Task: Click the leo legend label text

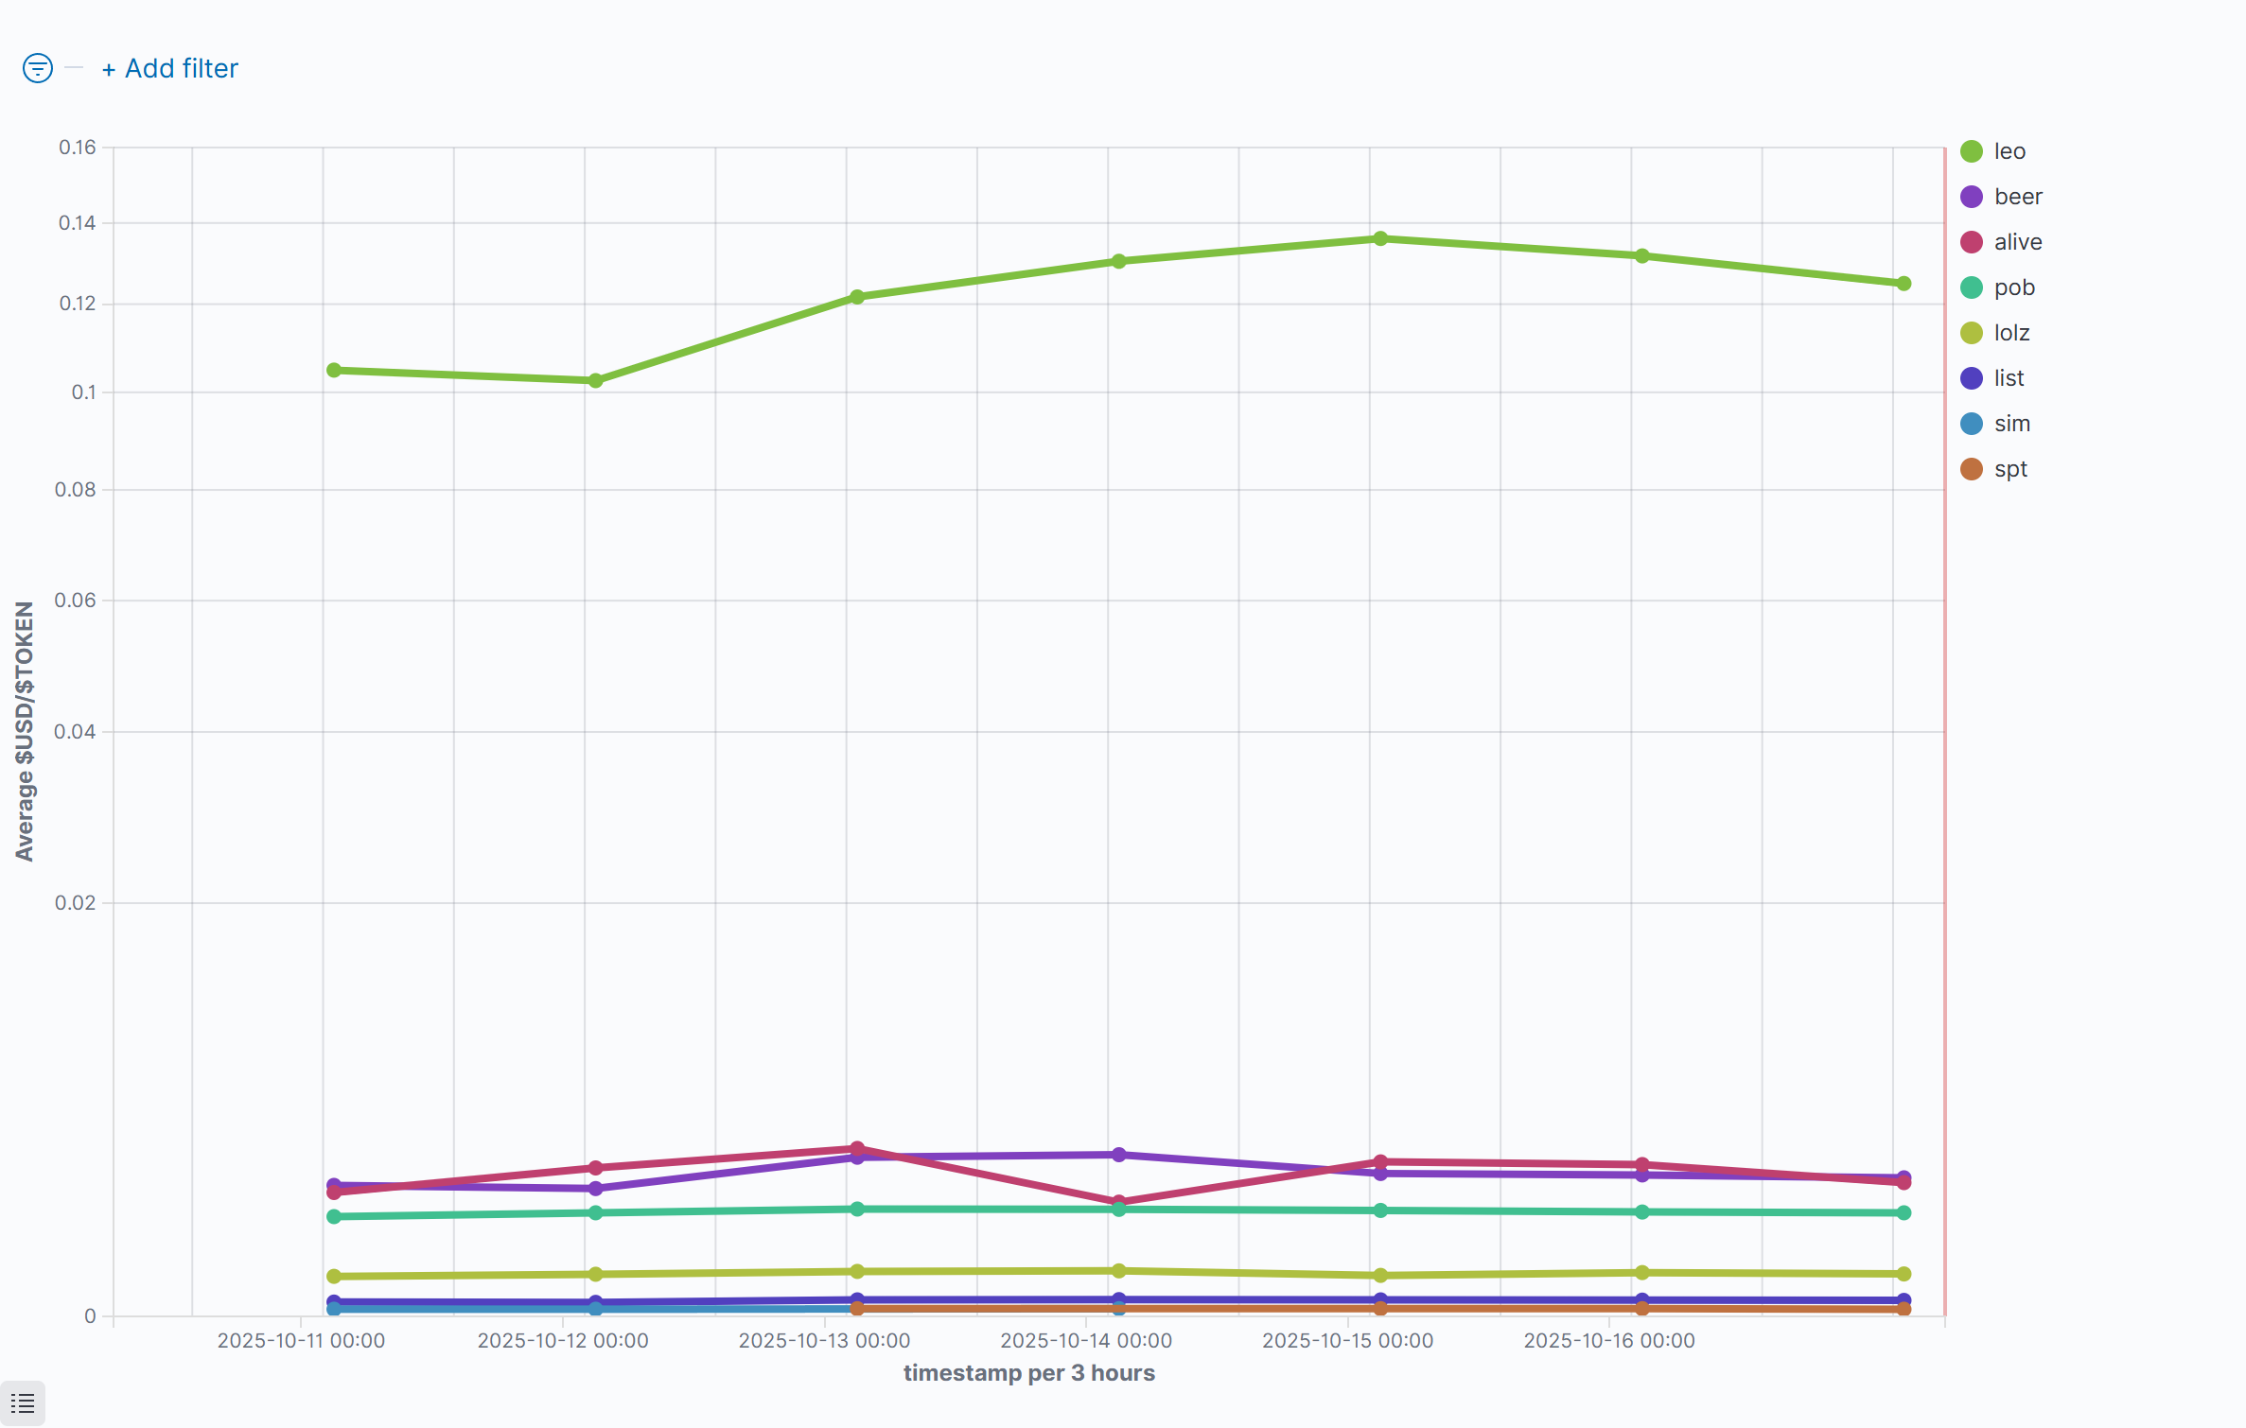Action: (x=2009, y=151)
